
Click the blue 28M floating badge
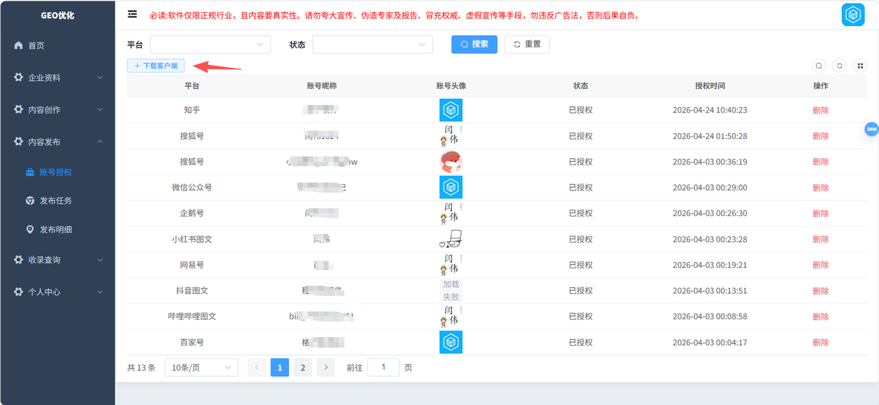click(871, 129)
